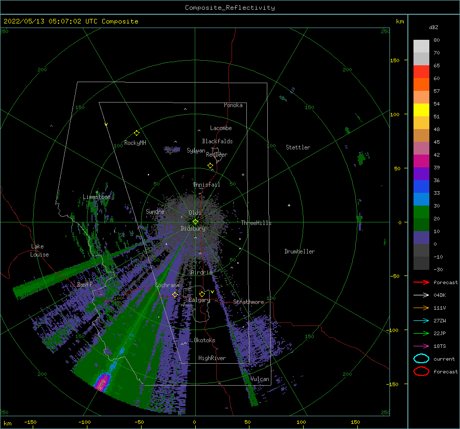Click the HighRiver label
This screenshot has width=460, height=429.
tap(212, 358)
